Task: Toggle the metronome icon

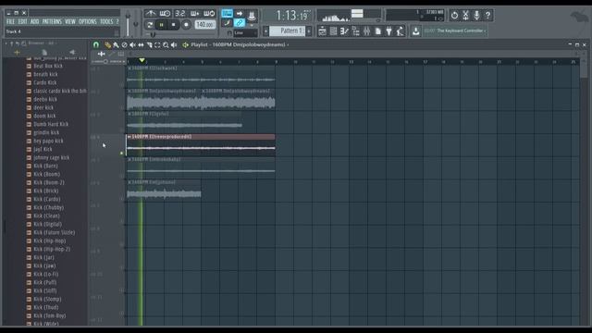Action: [x=151, y=14]
